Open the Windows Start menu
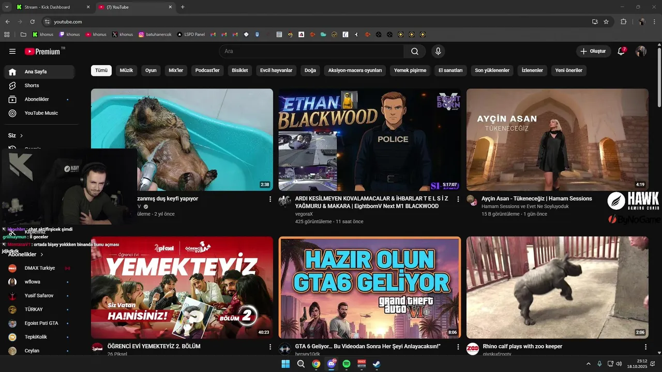Viewport: 662px width, 372px height. 285,364
